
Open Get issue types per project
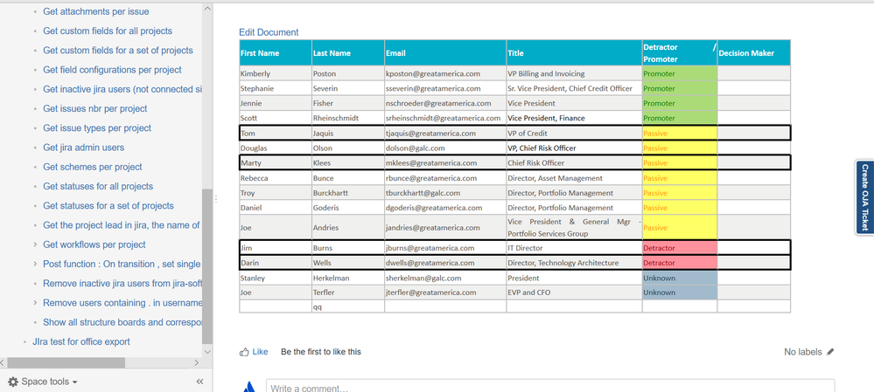point(97,127)
